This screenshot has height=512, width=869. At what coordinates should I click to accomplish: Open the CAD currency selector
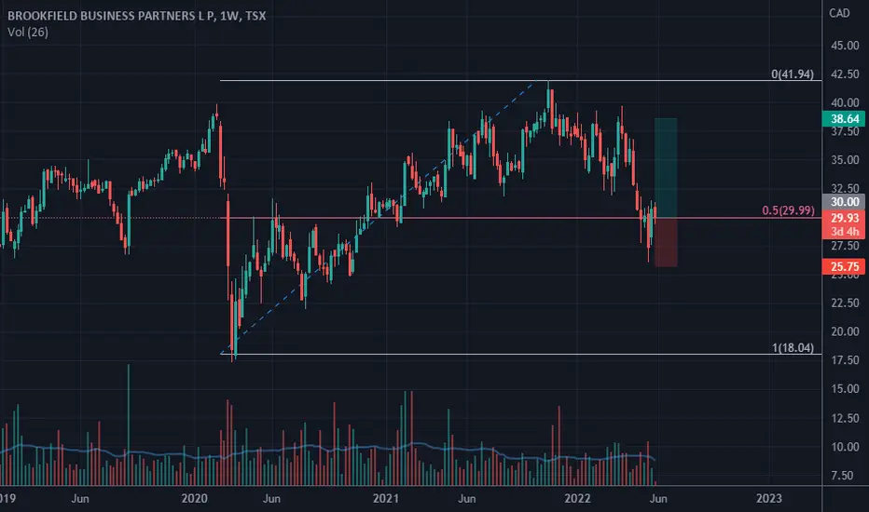pyautogui.click(x=839, y=13)
